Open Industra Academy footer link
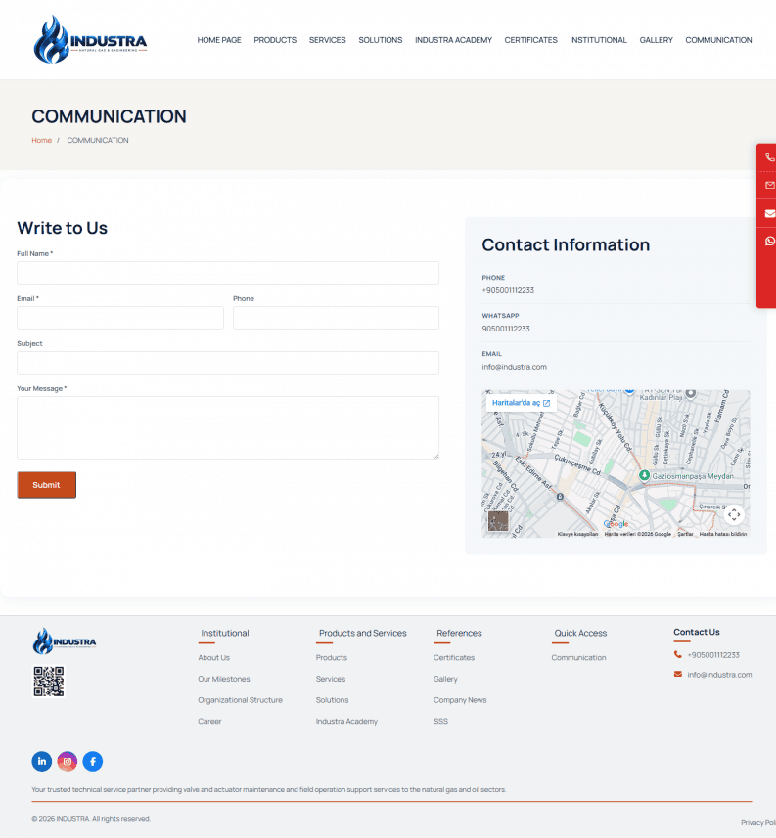 (346, 721)
